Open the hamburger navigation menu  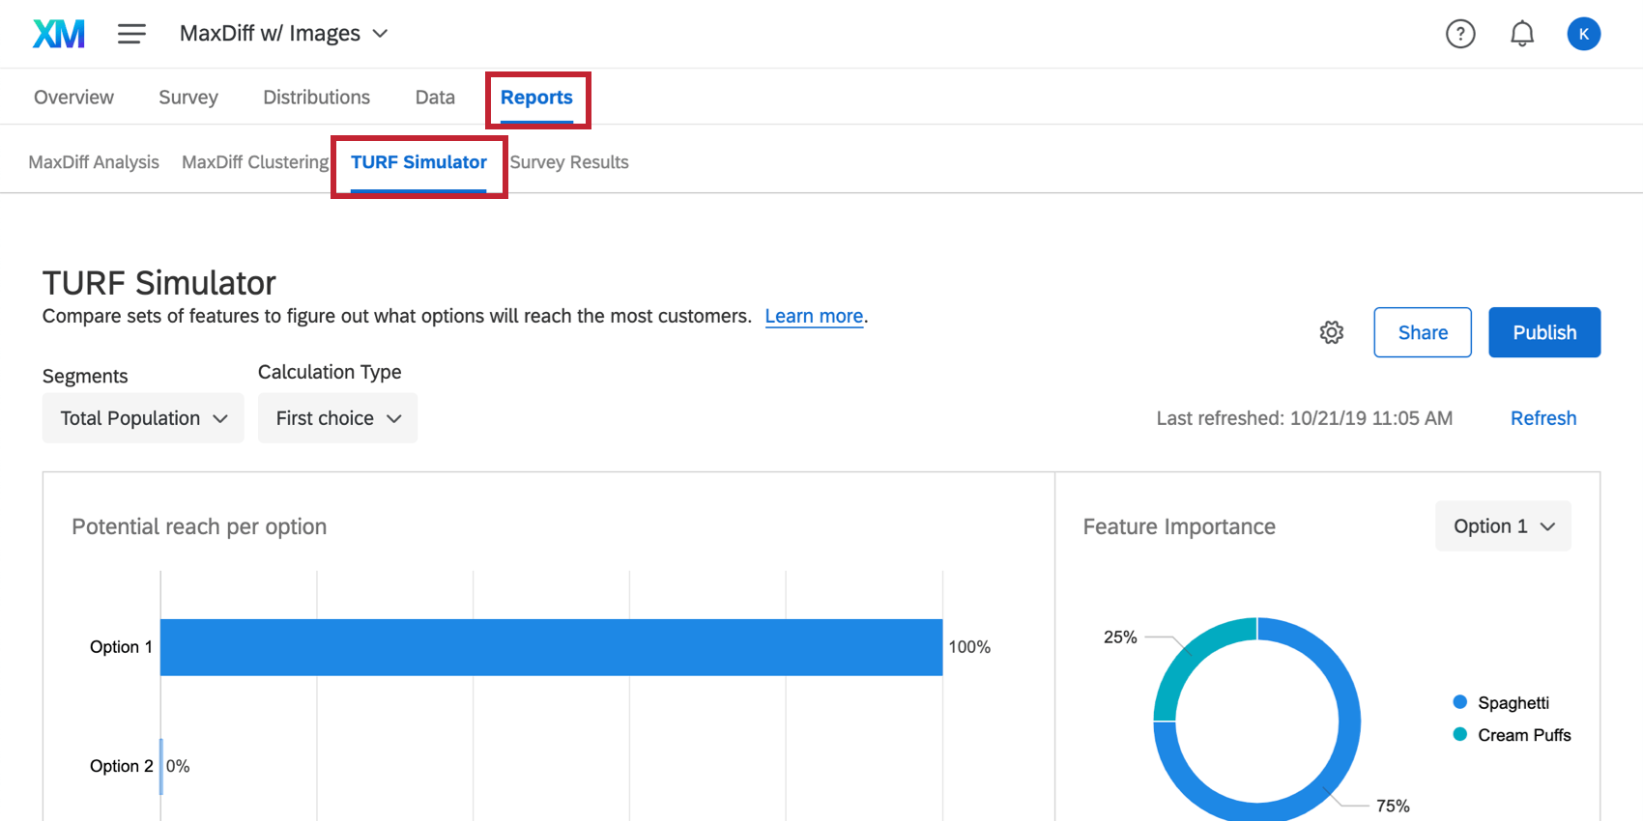(131, 34)
